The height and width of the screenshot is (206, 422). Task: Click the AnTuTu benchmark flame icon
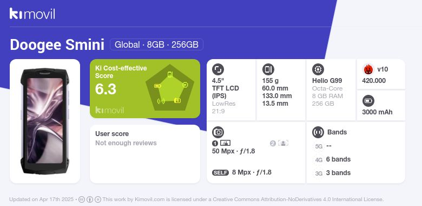368,69
